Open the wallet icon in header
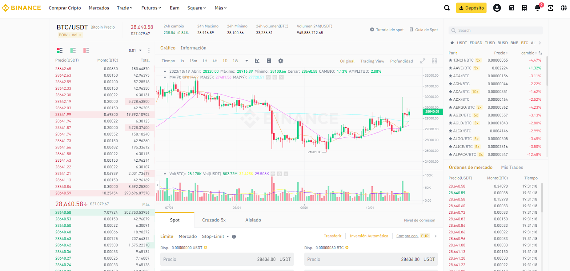570x271 pixels. coord(512,8)
